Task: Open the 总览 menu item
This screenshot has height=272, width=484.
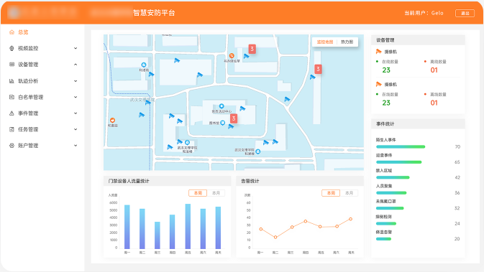Action: point(43,32)
